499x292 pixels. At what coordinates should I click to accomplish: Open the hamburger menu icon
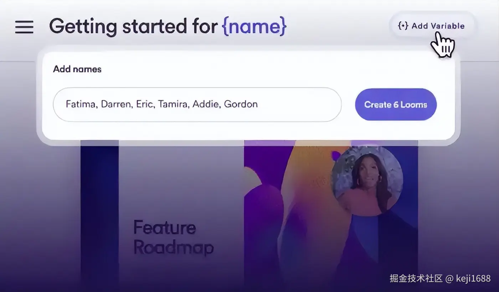coord(24,27)
